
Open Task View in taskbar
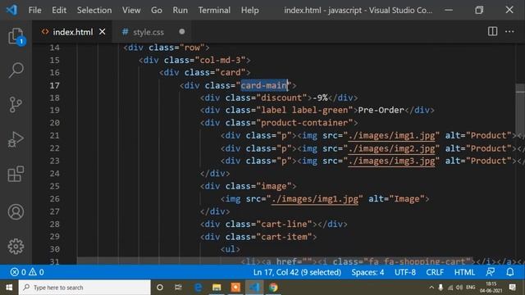click(178, 288)
